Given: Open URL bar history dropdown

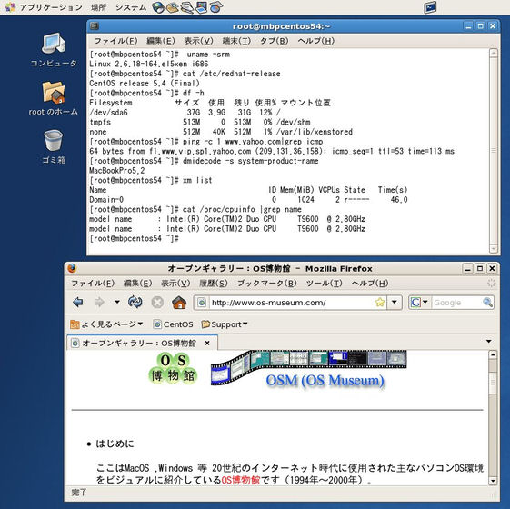Looking at the screenshot, I should pos(395,303).
